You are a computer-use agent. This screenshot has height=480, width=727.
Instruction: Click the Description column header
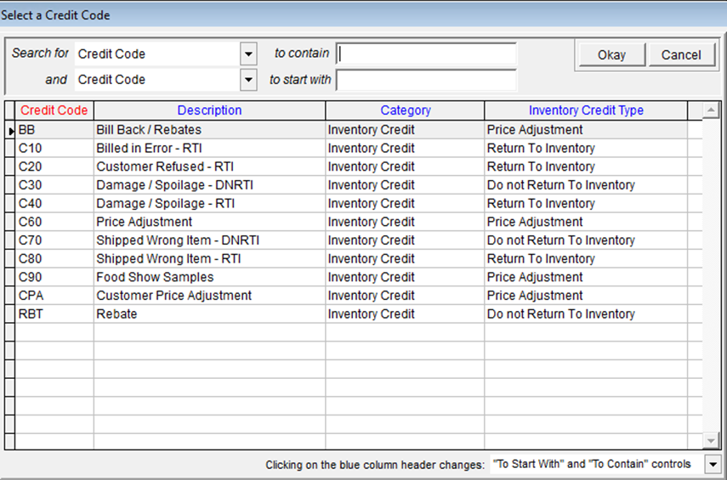tap(209, 110)
